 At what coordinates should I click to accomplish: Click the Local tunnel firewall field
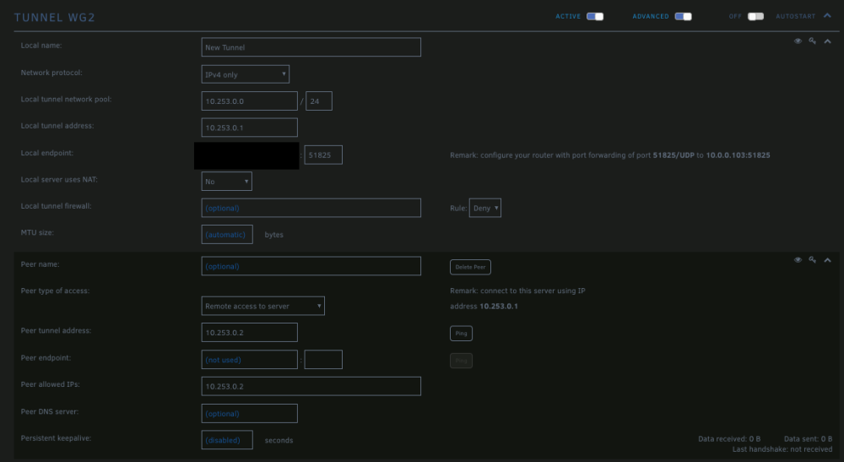(311, 208)
